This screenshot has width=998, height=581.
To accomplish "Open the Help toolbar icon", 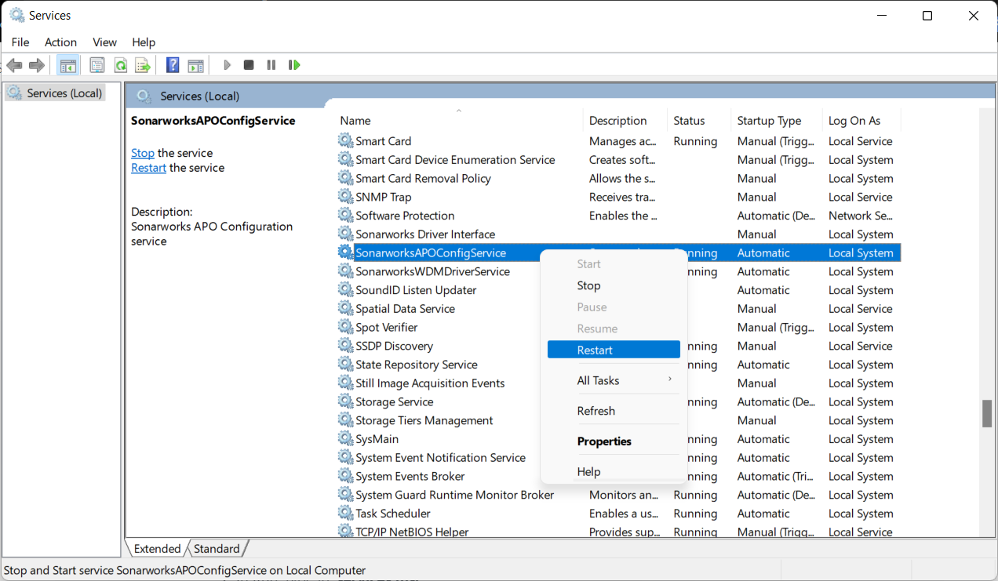I will (173, 65).
